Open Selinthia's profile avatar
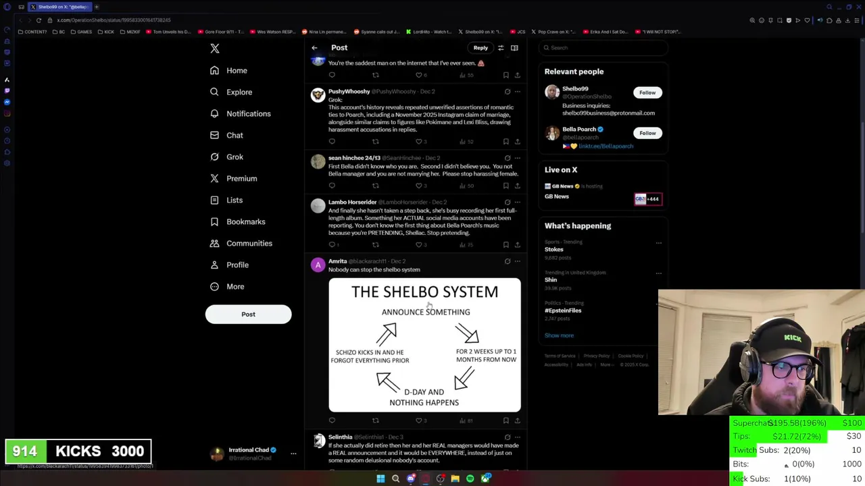865x486 pixels. click(x=318, y=441)
